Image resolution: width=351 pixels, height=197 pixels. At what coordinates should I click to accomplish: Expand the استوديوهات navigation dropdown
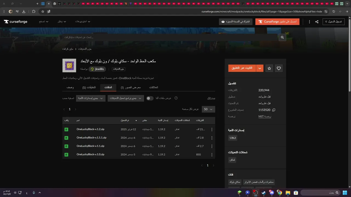[83, 22]
